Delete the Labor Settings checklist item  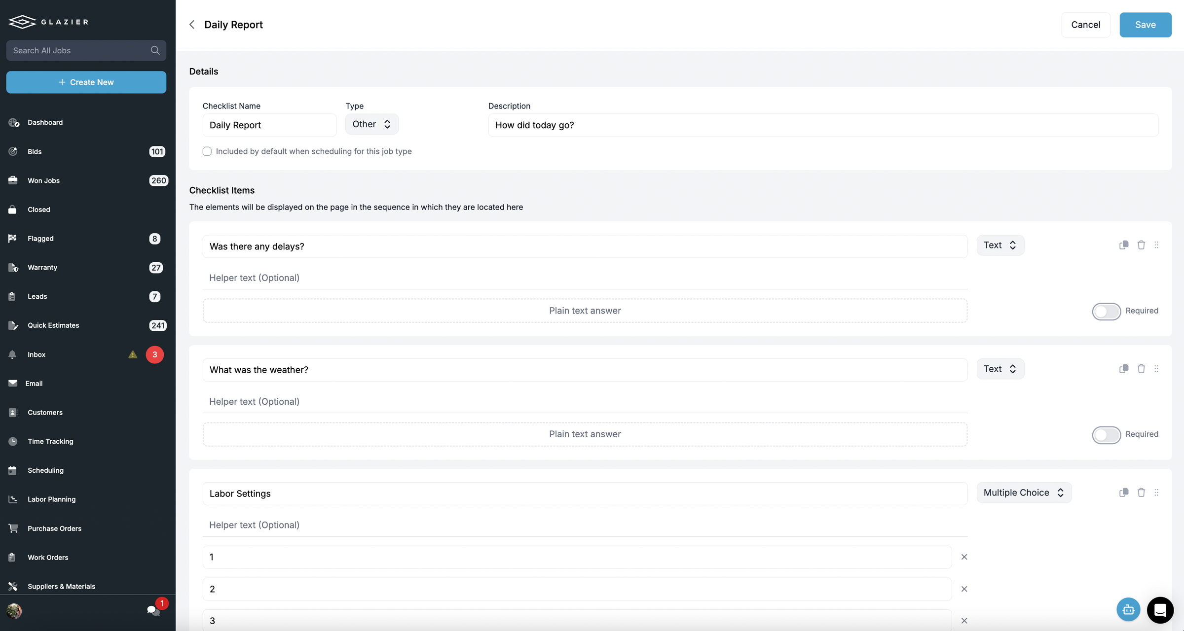click(x=1141, y=492)
